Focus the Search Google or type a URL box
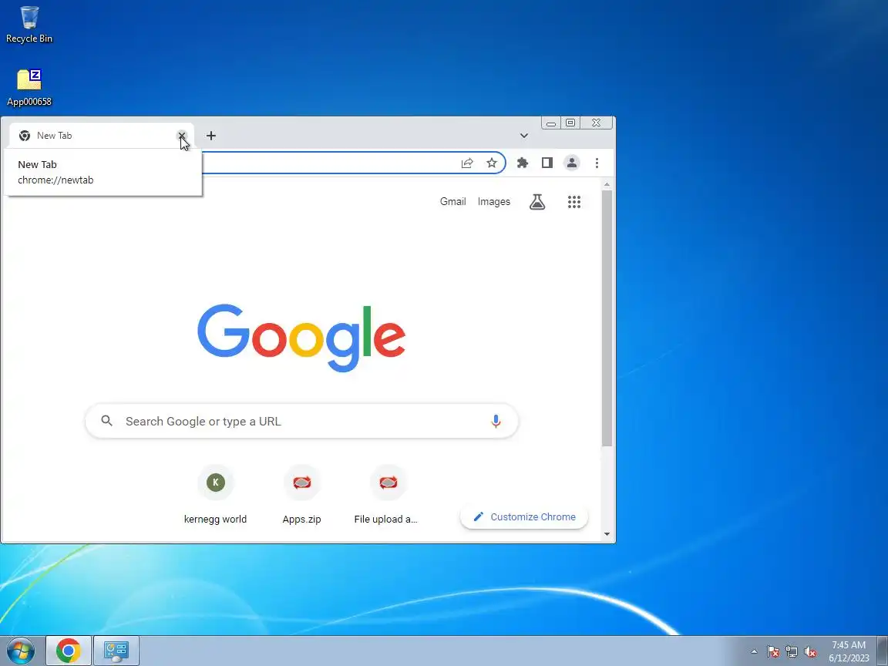The image size is (888, 666). tap(302, 422)
